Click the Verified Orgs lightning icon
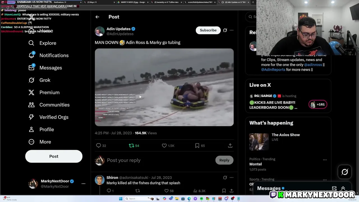The height and width of the screenshot is (202, 359). [31, 117]
